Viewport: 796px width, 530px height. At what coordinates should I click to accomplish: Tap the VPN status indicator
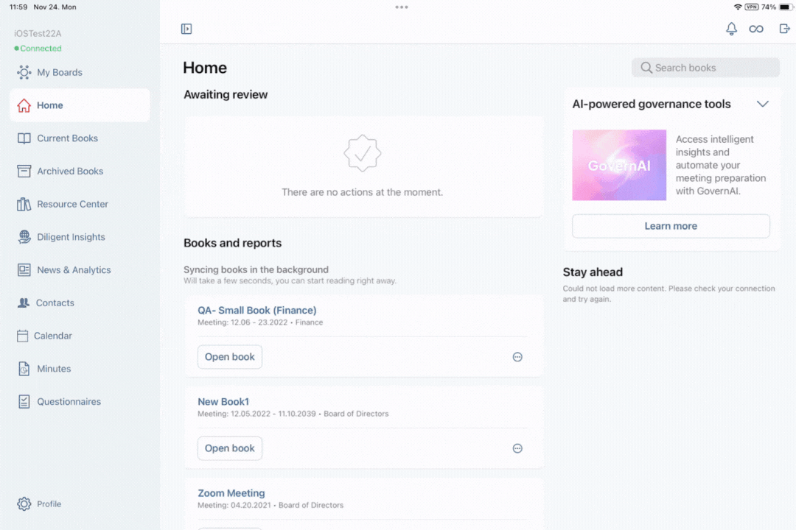coord(751,7)
